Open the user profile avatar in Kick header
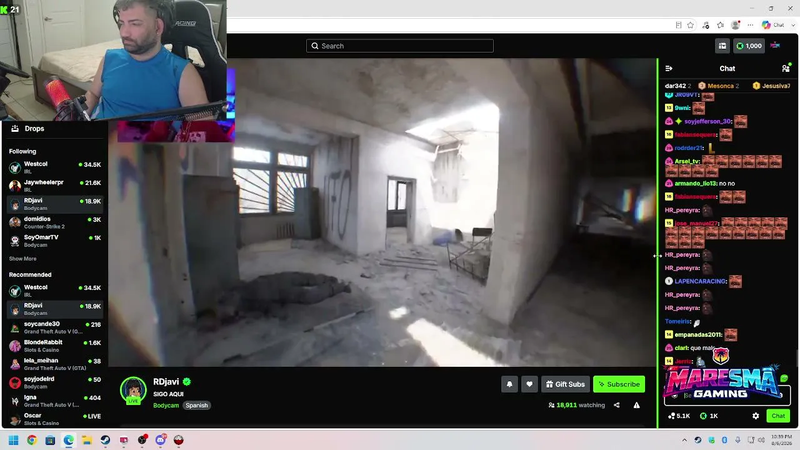 point(775,45)
